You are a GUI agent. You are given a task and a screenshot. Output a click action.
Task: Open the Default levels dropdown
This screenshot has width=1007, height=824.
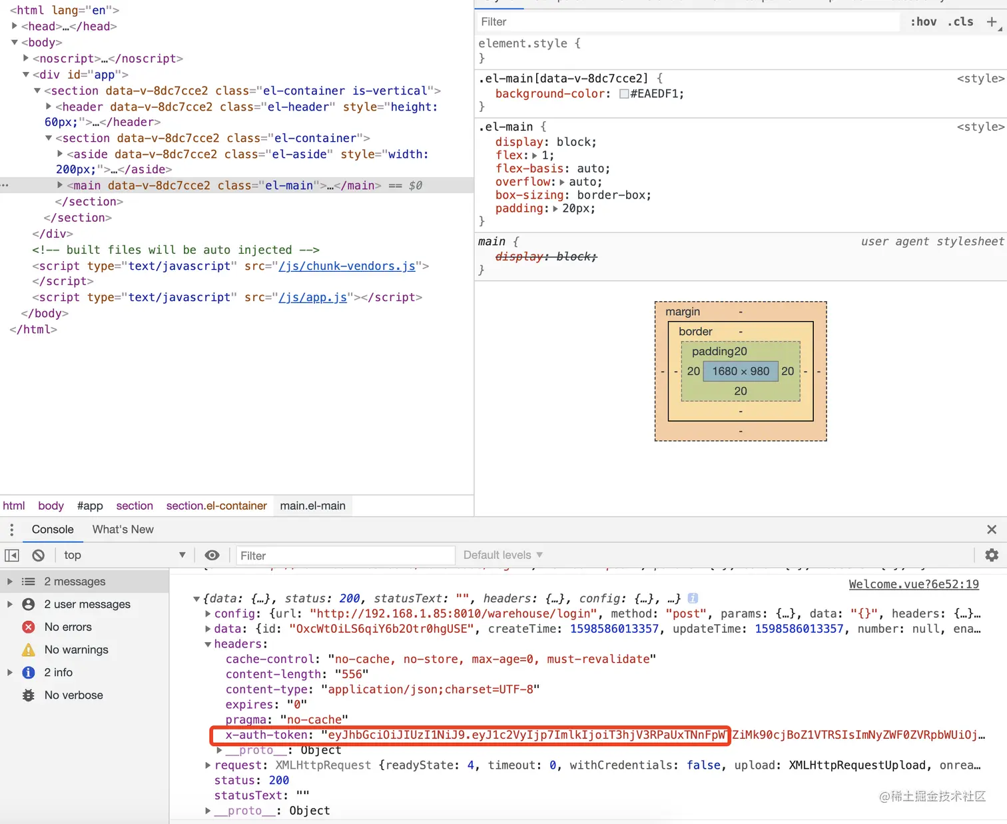[504, 555]
